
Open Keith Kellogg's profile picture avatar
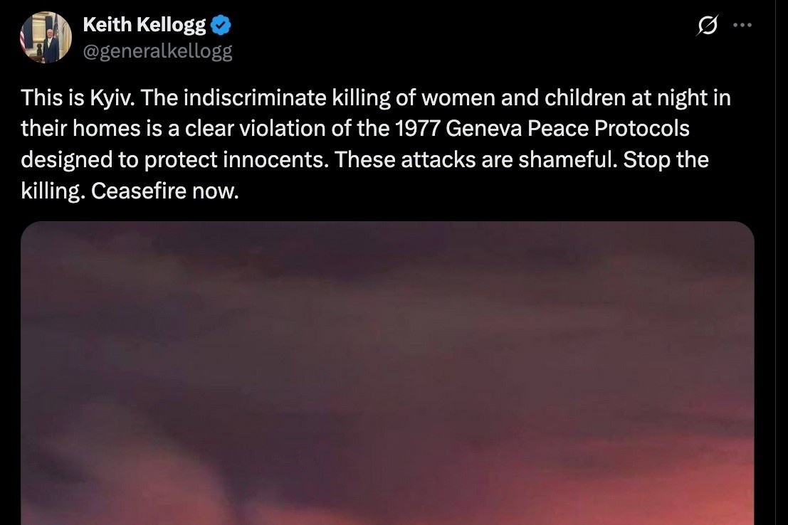(46, 37)
